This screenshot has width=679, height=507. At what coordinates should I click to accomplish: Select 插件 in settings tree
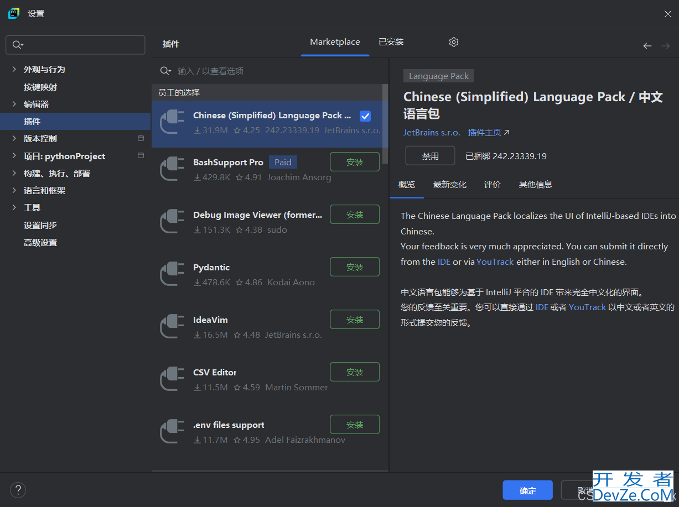(75, 121)
